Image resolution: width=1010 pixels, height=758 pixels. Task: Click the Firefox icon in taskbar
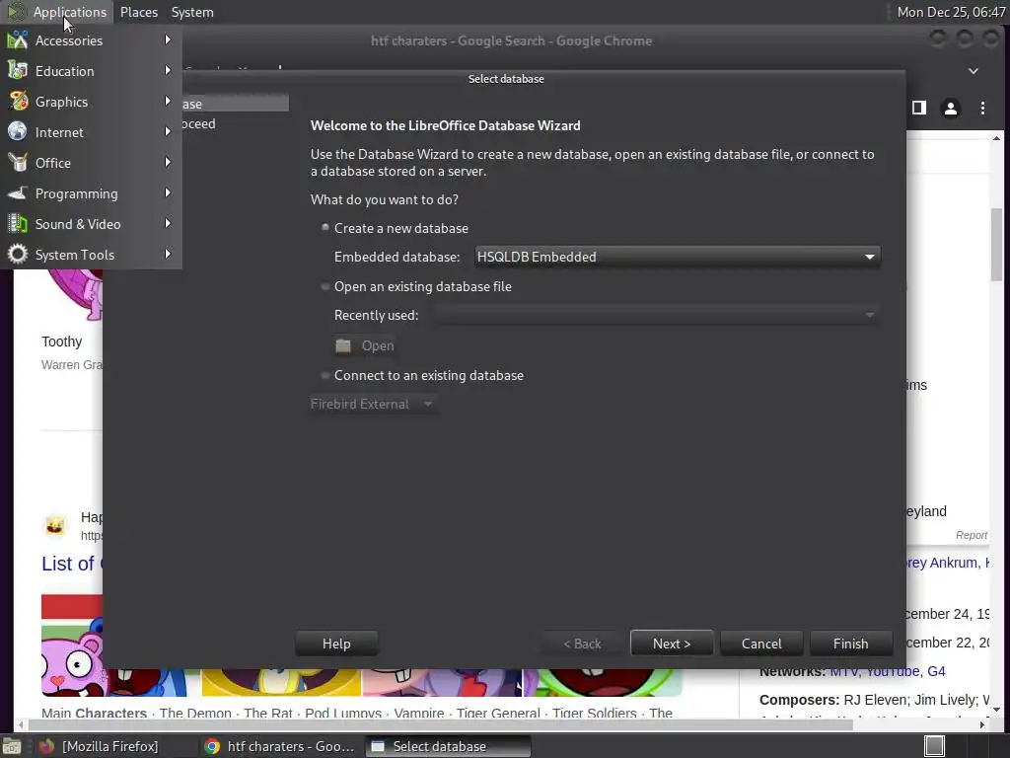(x=46, y=746)
